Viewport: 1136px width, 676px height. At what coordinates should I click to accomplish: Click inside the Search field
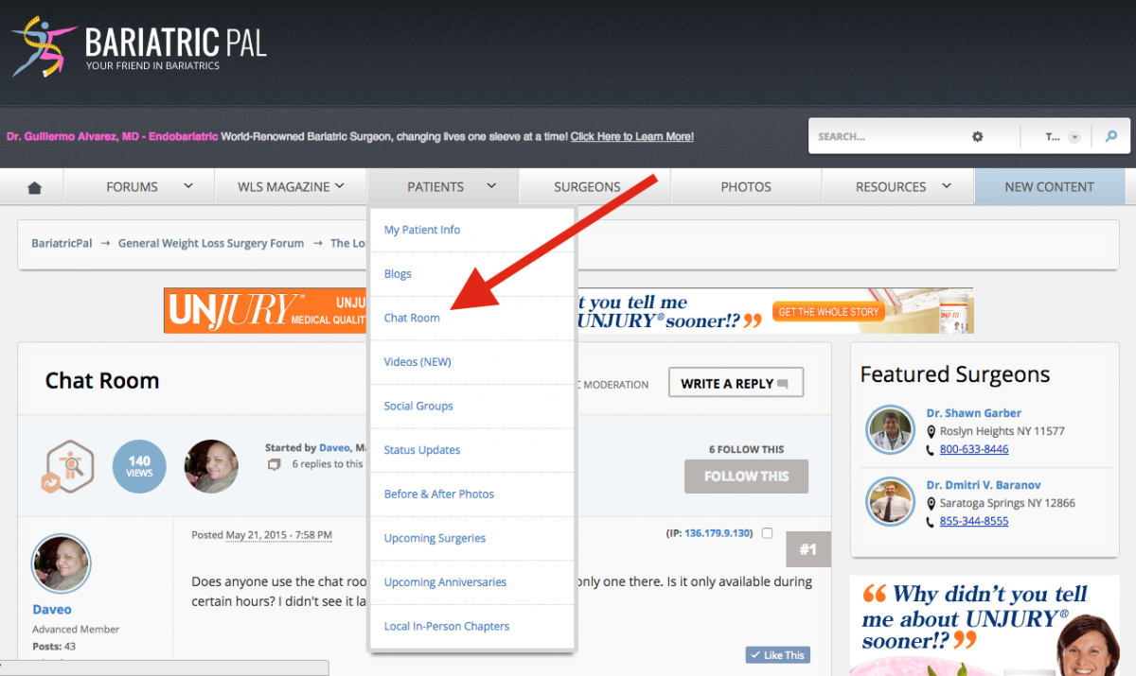(890, 137)
